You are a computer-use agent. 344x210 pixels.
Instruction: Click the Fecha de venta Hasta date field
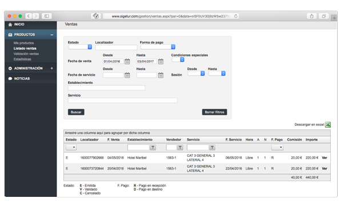coord(146,62)
